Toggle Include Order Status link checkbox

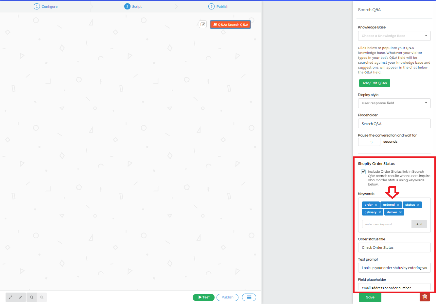click(x=363, y=171)
